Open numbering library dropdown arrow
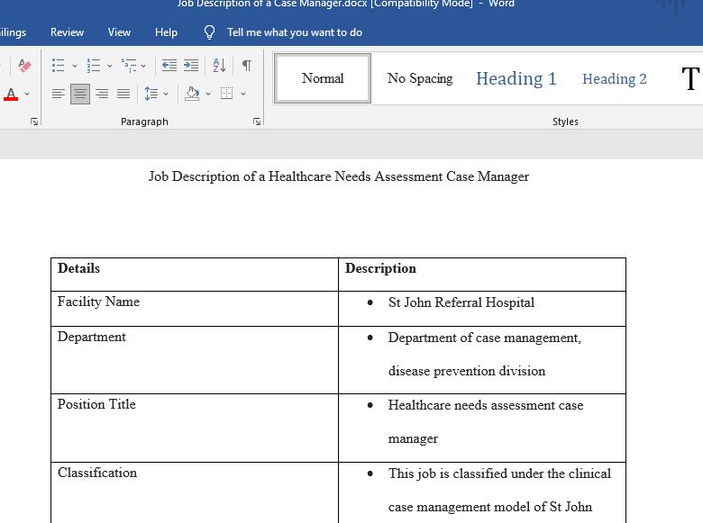 click(109, 66)
